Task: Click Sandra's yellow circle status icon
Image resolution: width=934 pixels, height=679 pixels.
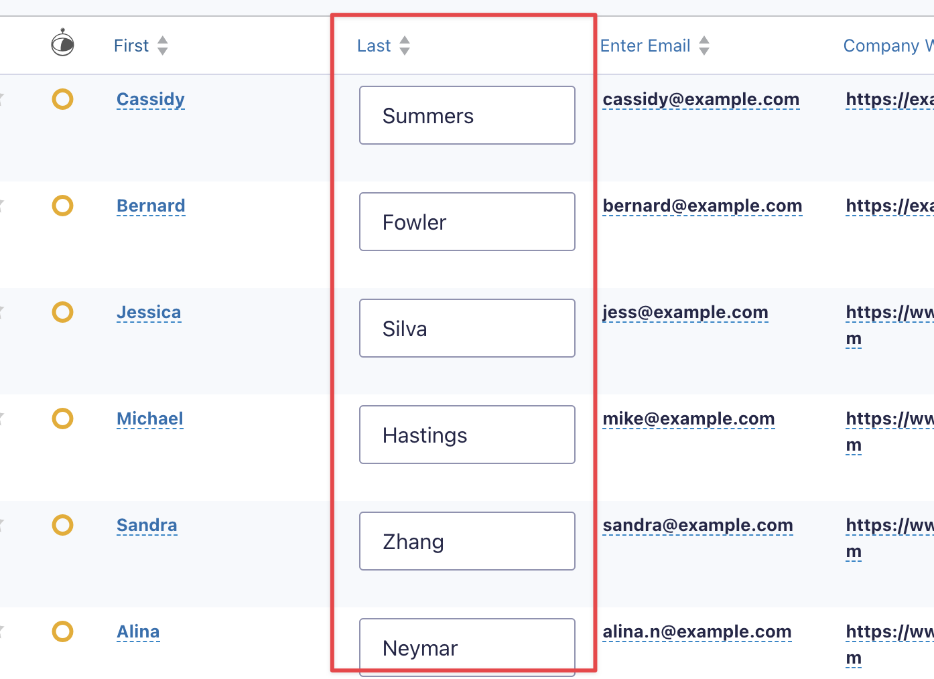Action: (x=62, y=525)
